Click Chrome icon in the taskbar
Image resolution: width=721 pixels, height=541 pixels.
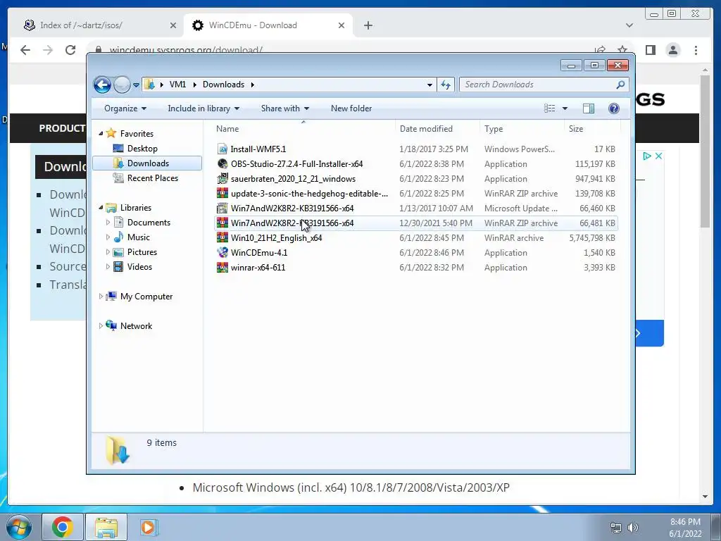62,527
